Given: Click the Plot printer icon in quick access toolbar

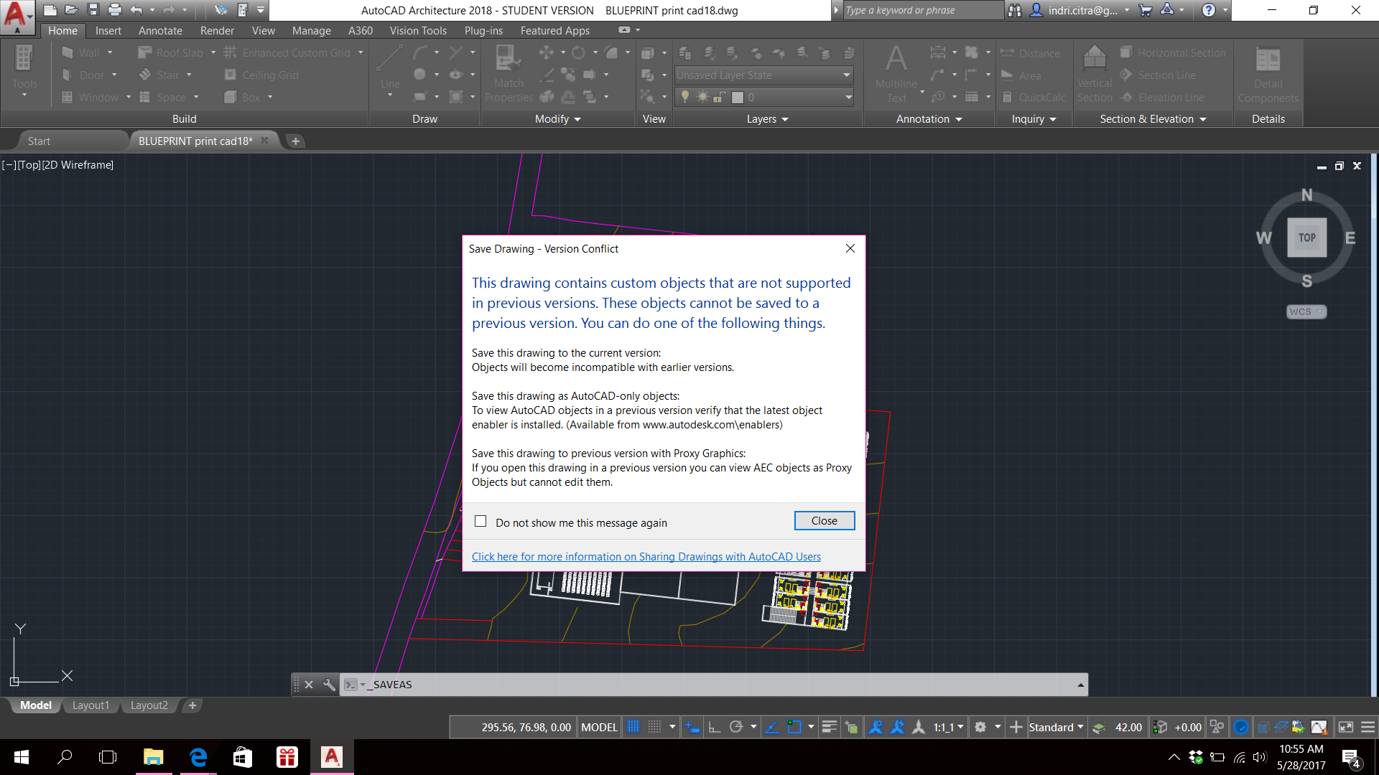Looking at the screenshot, I should click(114, 10).
